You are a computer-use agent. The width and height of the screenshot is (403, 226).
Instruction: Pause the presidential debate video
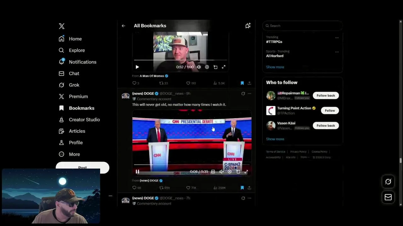137,172
